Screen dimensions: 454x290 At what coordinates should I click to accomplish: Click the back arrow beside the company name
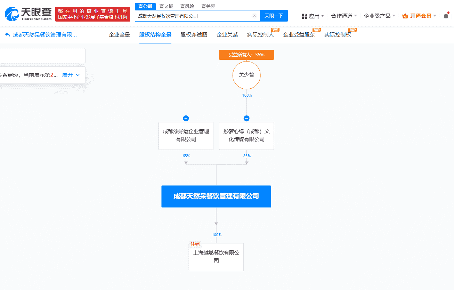click(x=7, y=35)
